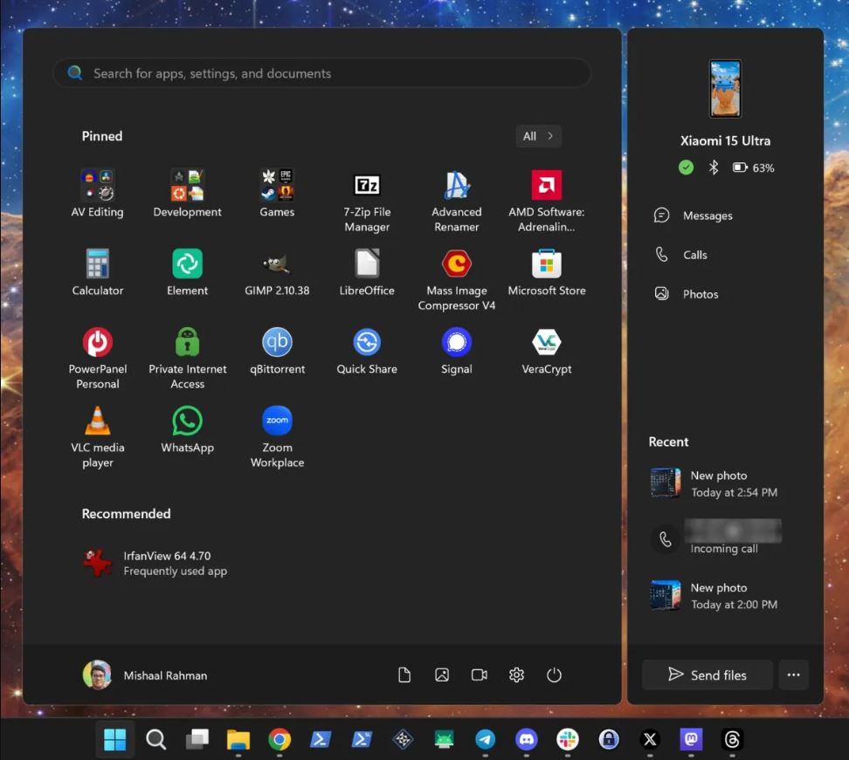849x760 pixels.
Task: Launch GIMP 2.10.38
Action: (x=277, y=264)
